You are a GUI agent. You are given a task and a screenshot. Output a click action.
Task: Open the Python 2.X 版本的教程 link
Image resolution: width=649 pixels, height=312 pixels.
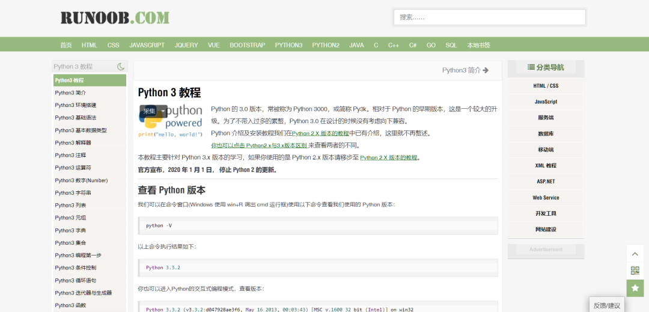point(320,133)
